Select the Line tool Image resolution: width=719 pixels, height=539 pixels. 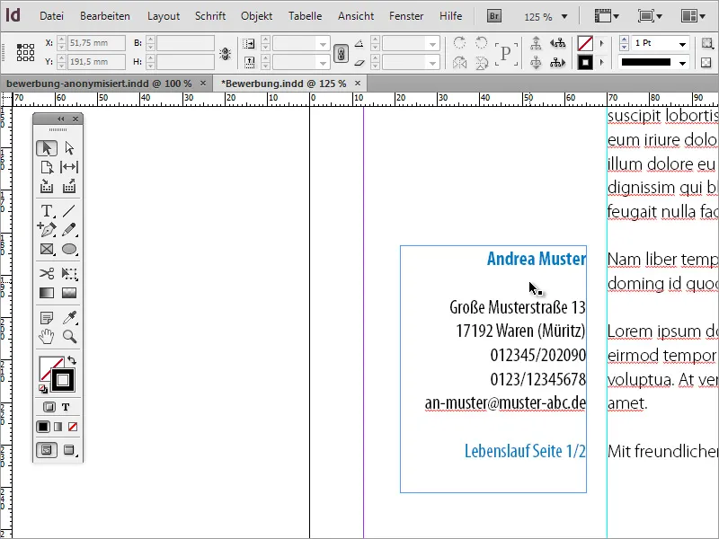[x=69, y=211]
